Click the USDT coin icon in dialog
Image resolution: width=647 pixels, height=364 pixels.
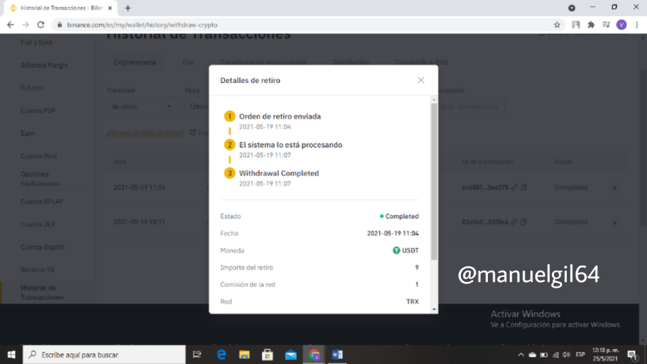396,251
